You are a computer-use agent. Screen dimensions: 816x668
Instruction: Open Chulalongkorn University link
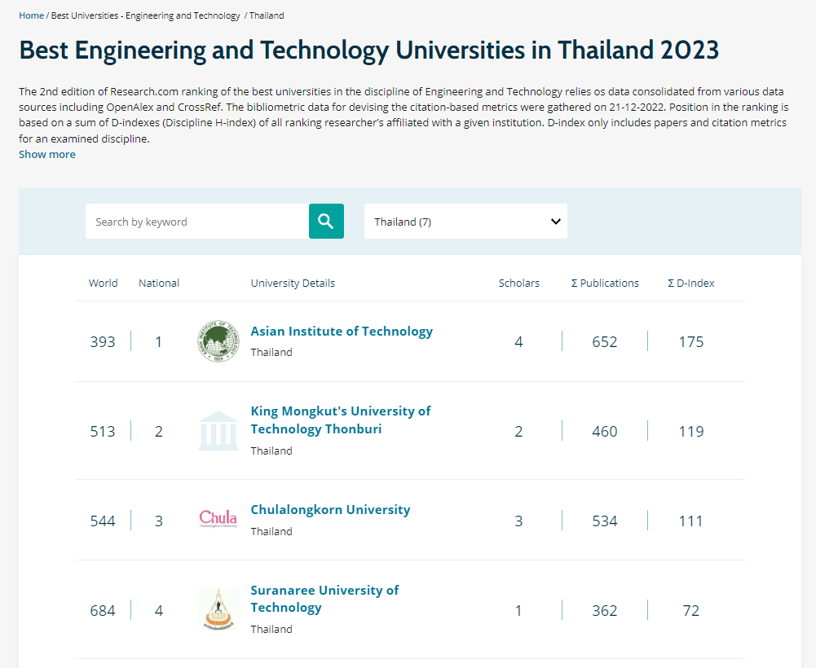pyautogui.click(x=330, y=510)
